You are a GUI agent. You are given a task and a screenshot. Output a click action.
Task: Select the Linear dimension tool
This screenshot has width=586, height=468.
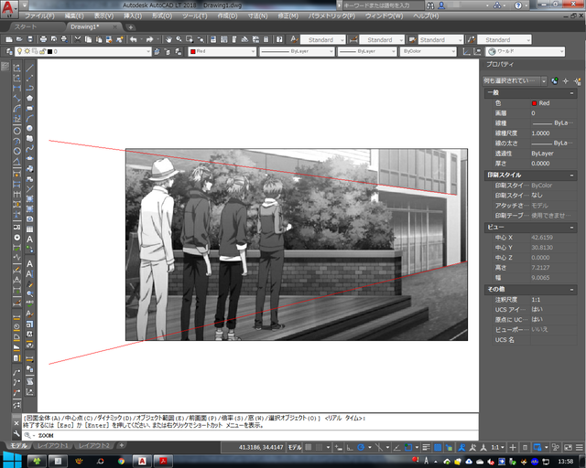tap(16, 88)
